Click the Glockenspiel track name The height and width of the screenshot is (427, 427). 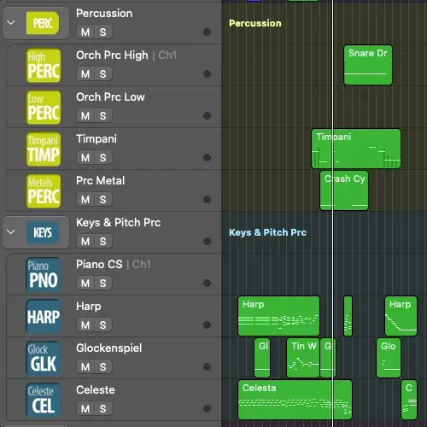tap(109, 348)
